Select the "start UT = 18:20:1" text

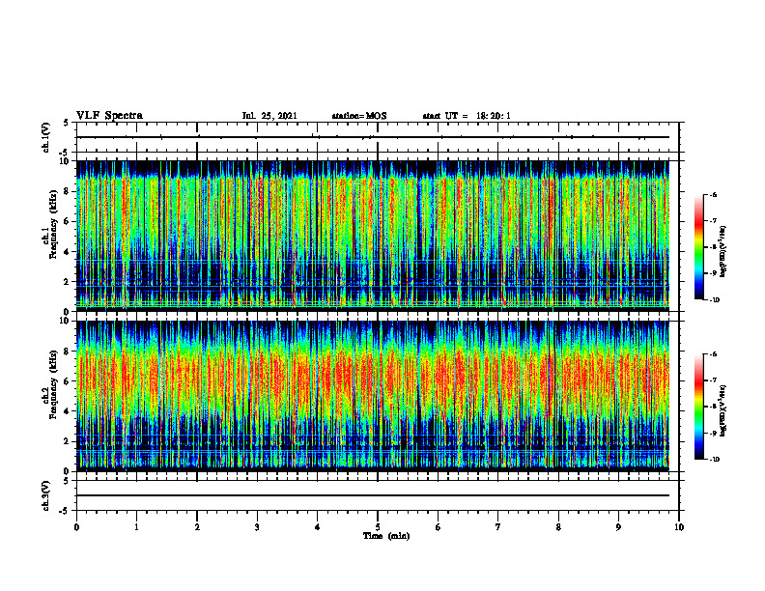tap(467, 116)
